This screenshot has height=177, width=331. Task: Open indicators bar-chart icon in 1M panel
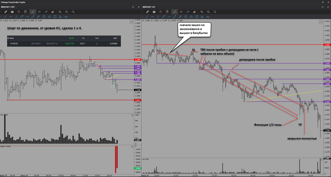point(194,12)
